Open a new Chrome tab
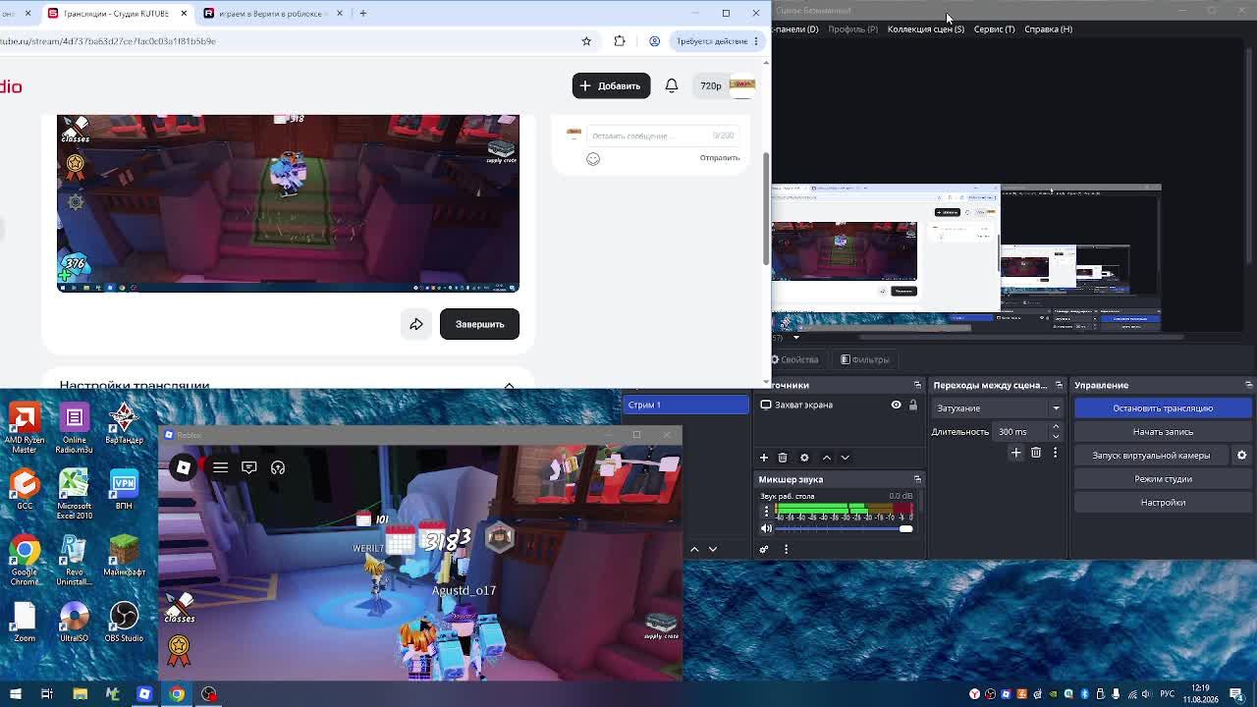 pos(363,13)
